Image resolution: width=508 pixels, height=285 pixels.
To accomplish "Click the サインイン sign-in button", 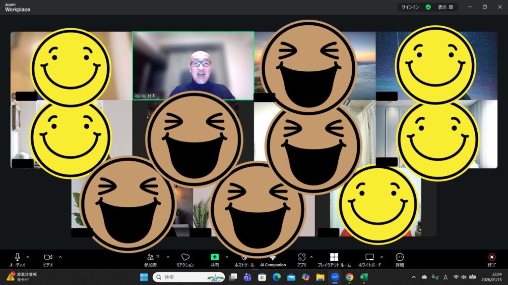I will tap(410, 7).
